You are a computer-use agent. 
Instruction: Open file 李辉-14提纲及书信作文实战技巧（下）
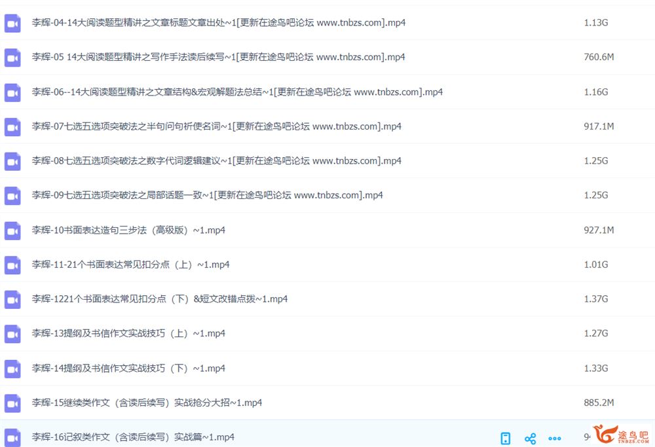pos(128,368)
